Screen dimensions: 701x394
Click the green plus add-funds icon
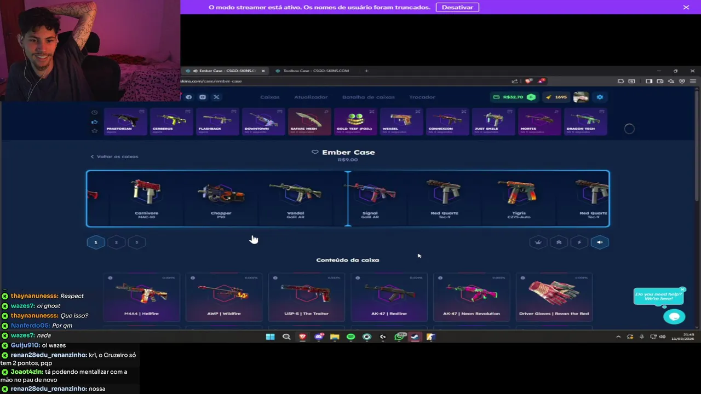531,97
